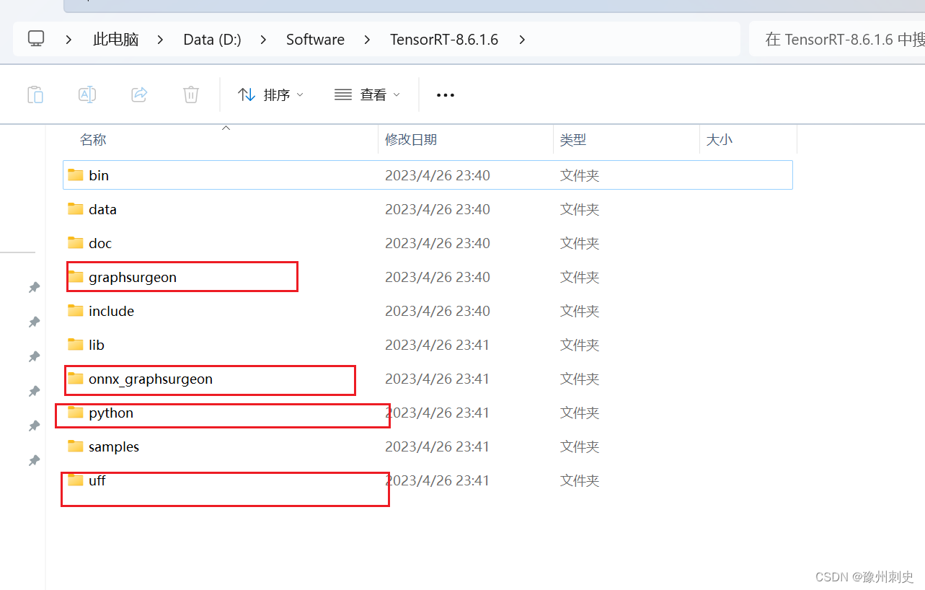Select the onnx_graphsurgeon folder name

[151, 379]
